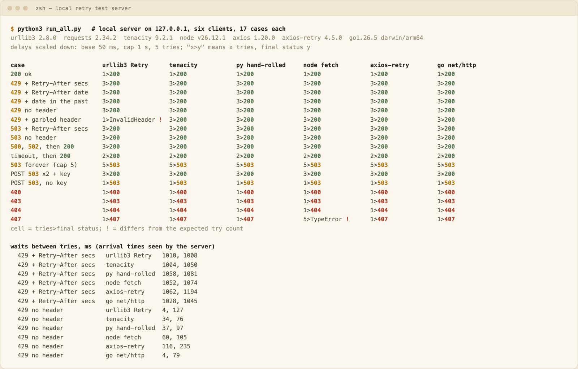Click the 'py hand-rolled' column header

tap(261, 65)
